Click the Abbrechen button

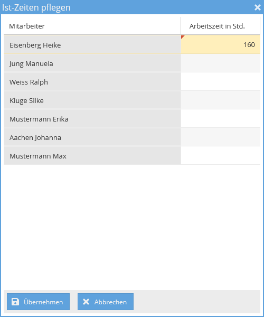[x=106, y=302]
